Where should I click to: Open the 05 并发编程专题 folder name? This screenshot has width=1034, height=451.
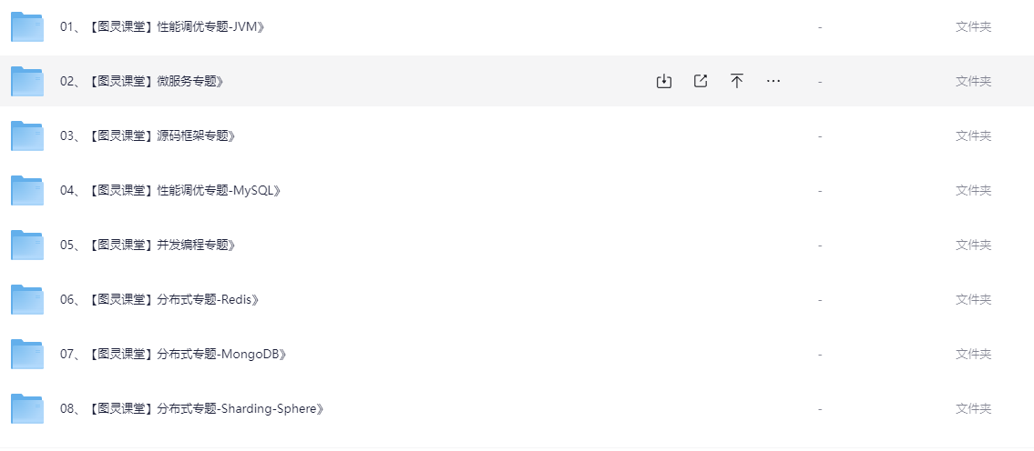pyautogui.click(x=148, y=245)
